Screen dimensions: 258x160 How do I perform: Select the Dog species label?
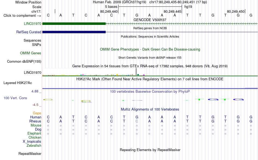point(38,129)
